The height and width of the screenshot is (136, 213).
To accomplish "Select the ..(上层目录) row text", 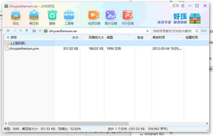I will [x=17, y=43].
